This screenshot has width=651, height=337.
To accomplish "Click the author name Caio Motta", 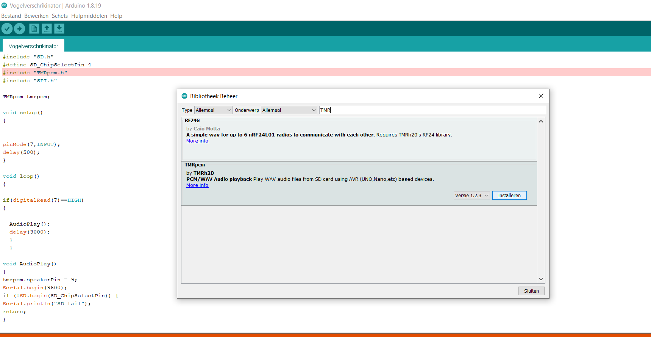I will point(207,129).
